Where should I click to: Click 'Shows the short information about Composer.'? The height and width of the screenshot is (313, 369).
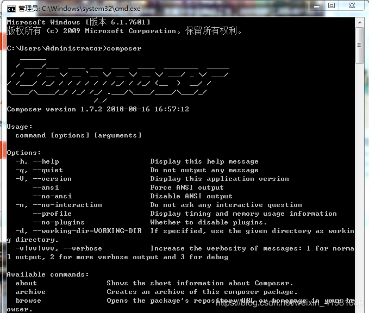(x=200, y=283)
